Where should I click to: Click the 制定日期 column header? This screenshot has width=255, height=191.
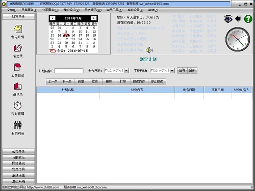(189, 90)
